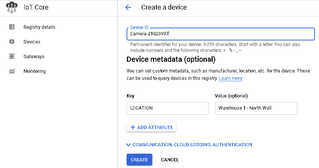Click the Device metadata (optional) heading
Screen dimensions: 319x168
click(171, 59)
